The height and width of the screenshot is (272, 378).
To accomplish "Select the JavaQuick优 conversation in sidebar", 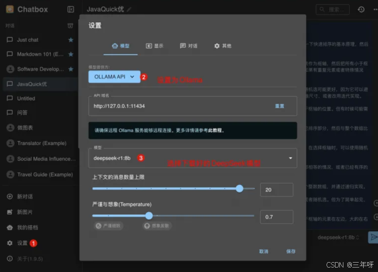I will [40, 84].
